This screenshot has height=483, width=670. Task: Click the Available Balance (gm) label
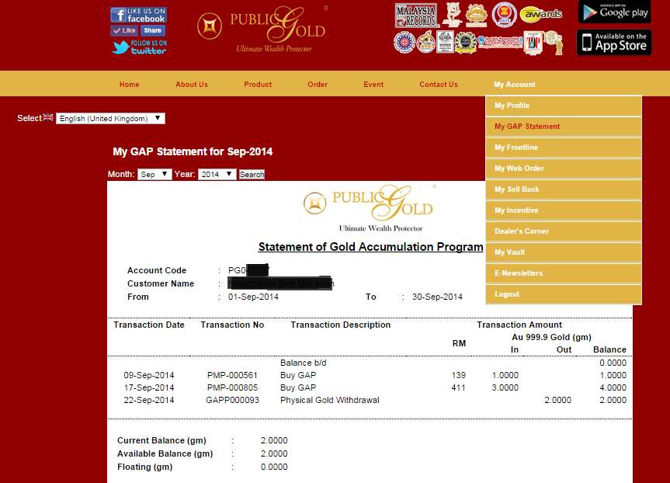tap(165, 454)
